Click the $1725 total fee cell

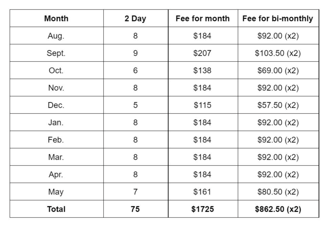[x=202, y=209]
